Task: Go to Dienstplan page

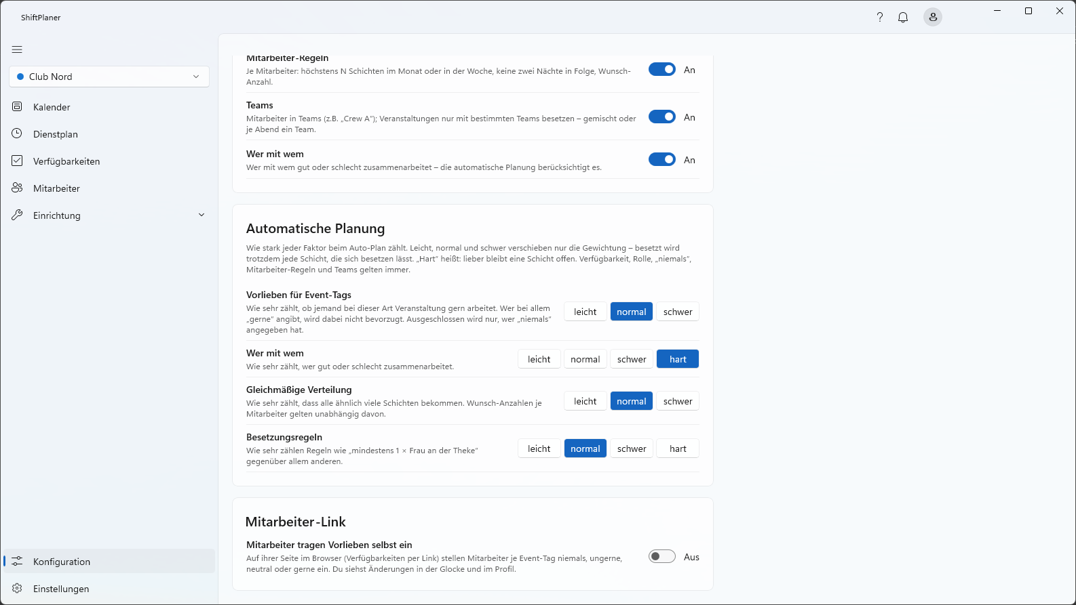Action: [109, 134]
